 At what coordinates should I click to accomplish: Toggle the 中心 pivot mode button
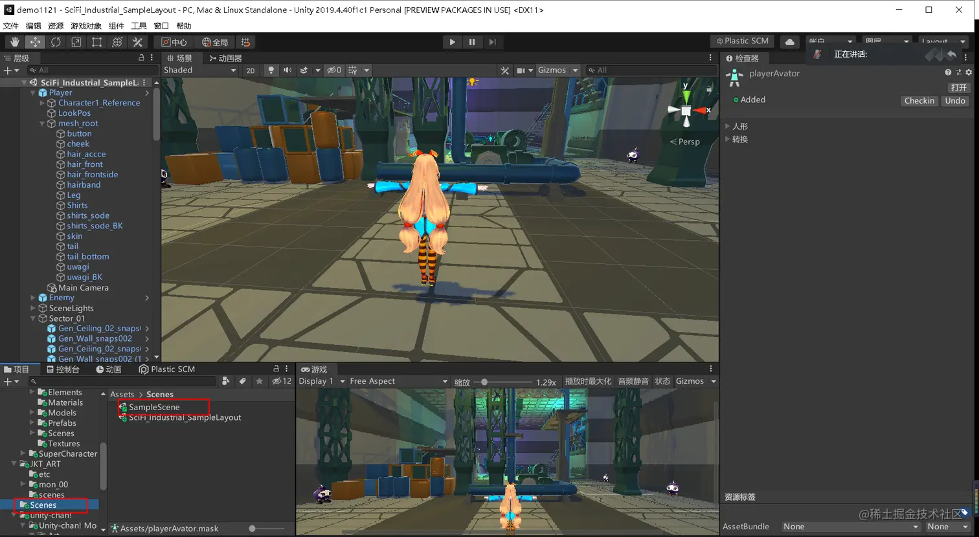pyautogui.click(x=174, y=42)
